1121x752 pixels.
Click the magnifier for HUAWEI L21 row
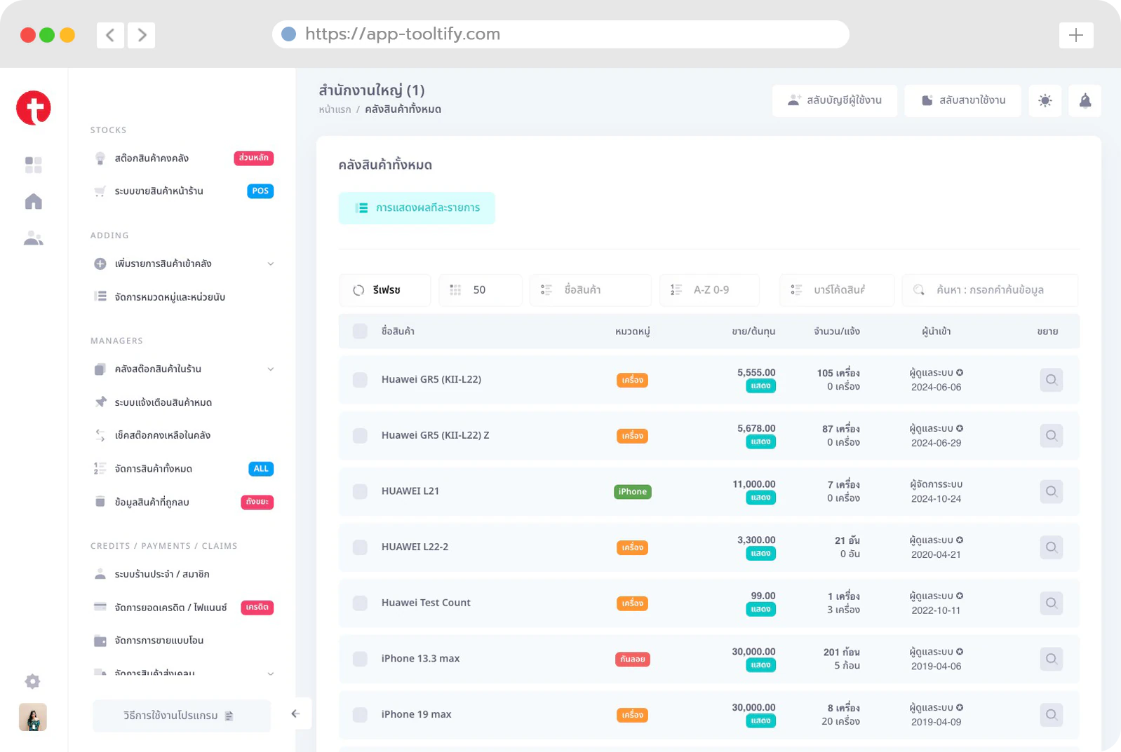click(x=1052, y=491)
